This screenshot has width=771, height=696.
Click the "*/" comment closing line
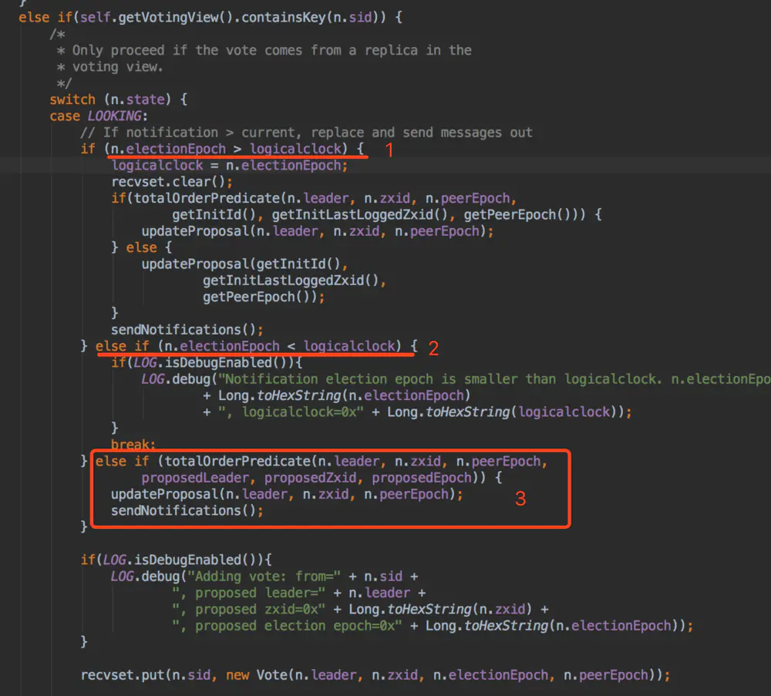pyautogui.click(x=64, y=83)
